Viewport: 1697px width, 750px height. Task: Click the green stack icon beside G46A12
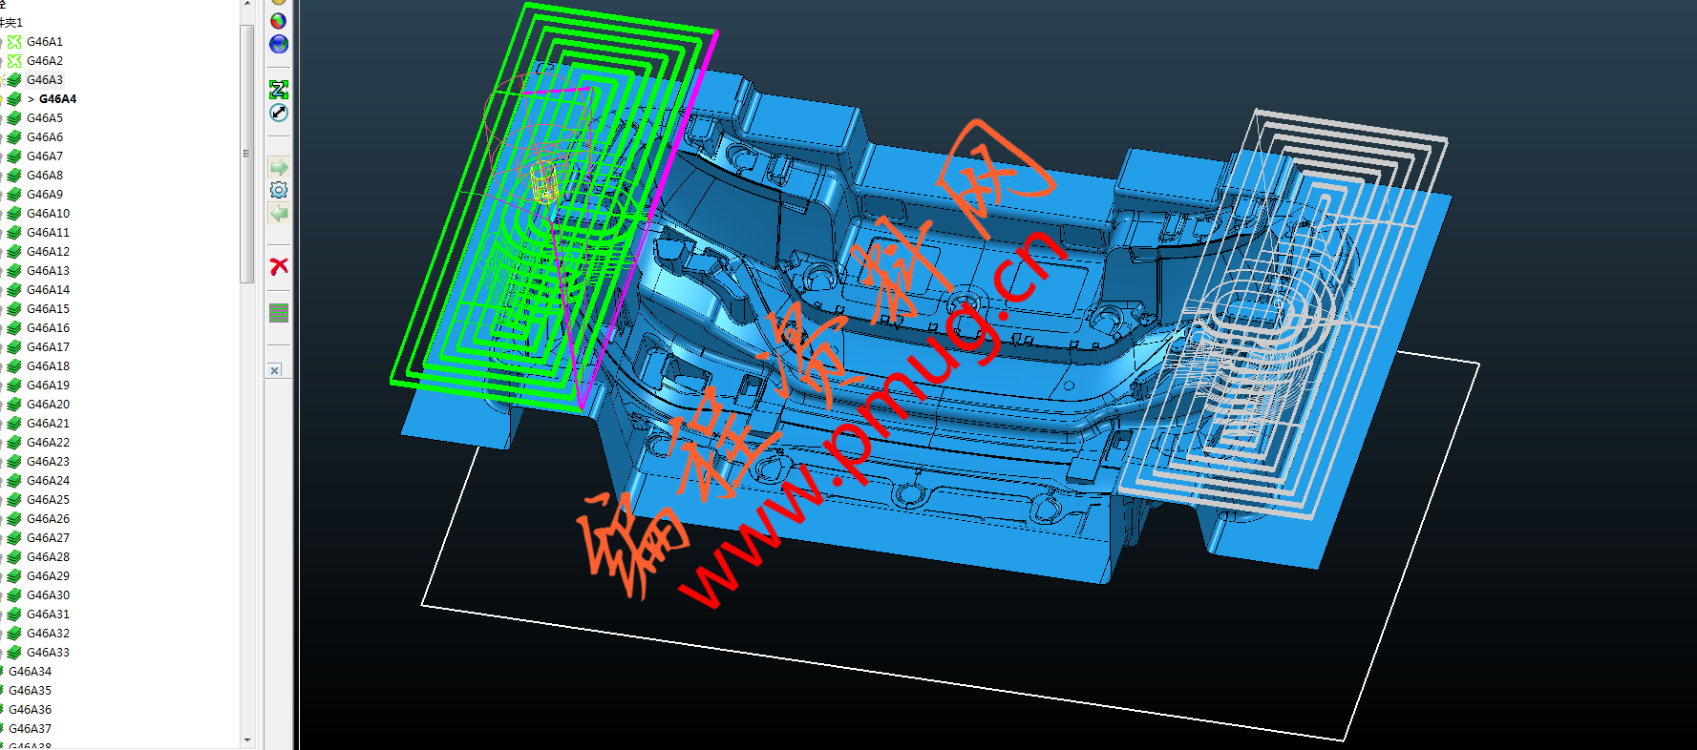[x=14, y=252]
